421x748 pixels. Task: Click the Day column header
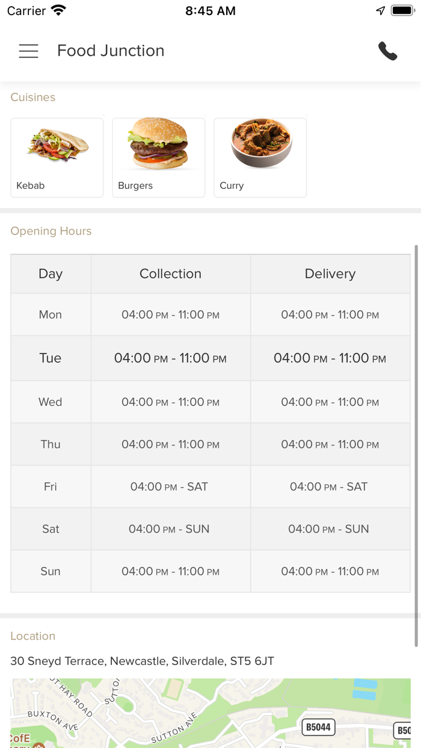point(51,274)
